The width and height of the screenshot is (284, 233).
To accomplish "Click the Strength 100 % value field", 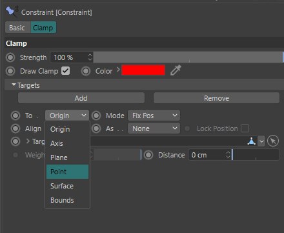I will tap(69, 57).
